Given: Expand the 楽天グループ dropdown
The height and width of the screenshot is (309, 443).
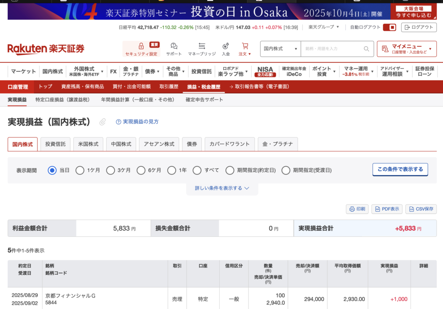Looking at the screenshot, I should tap(324, 27).
